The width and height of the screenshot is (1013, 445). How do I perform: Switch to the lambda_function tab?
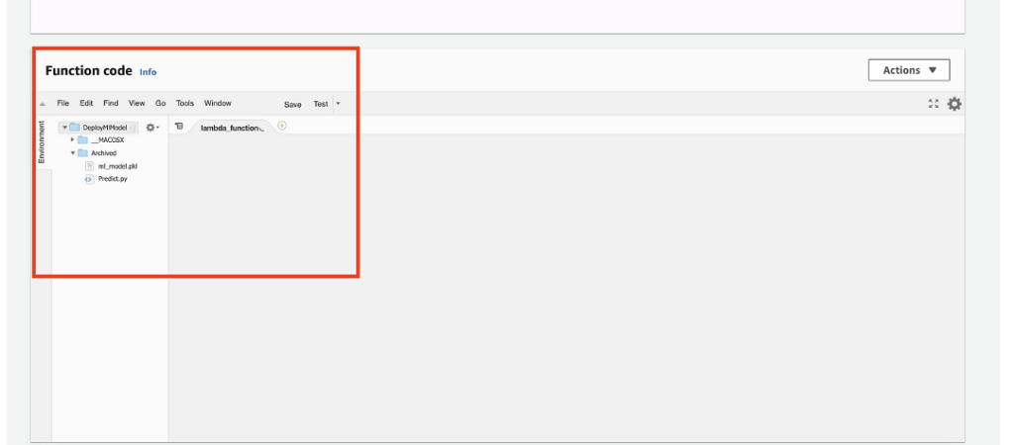tap(232, 128)
